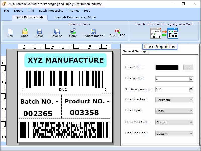This screenshot has height=151, width=201.
Task: Select the General Settings tab
Action: click(135, 51)
